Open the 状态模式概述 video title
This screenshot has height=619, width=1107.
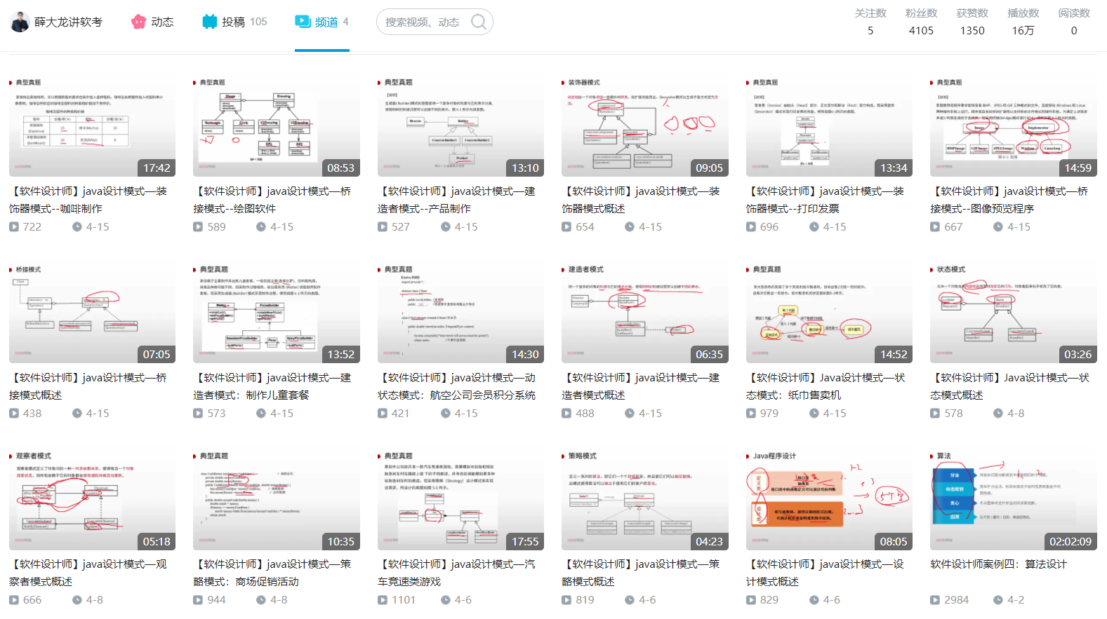[1009, 386]
